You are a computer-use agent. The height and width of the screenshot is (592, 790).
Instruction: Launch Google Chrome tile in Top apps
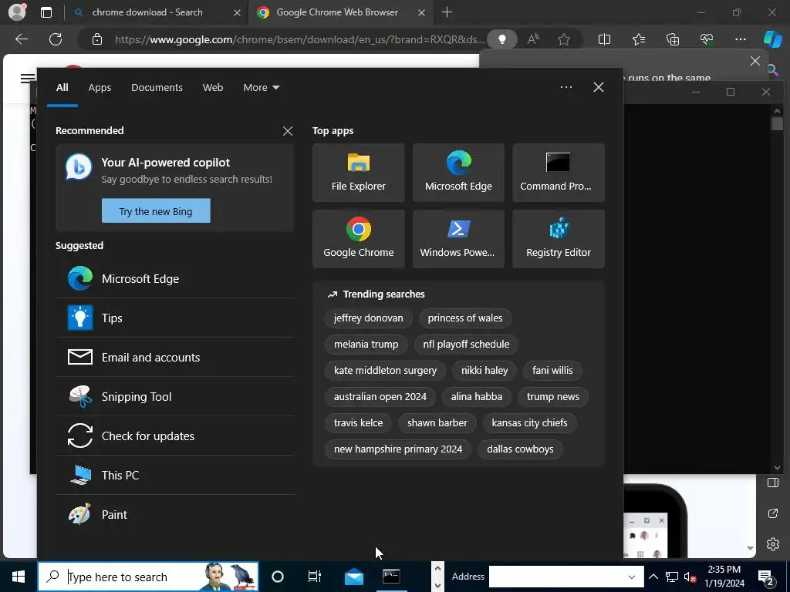(358, 239)
